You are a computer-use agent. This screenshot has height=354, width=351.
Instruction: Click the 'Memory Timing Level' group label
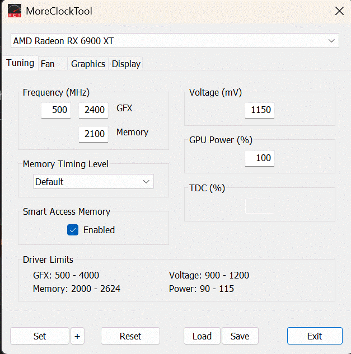click(65, 164)
